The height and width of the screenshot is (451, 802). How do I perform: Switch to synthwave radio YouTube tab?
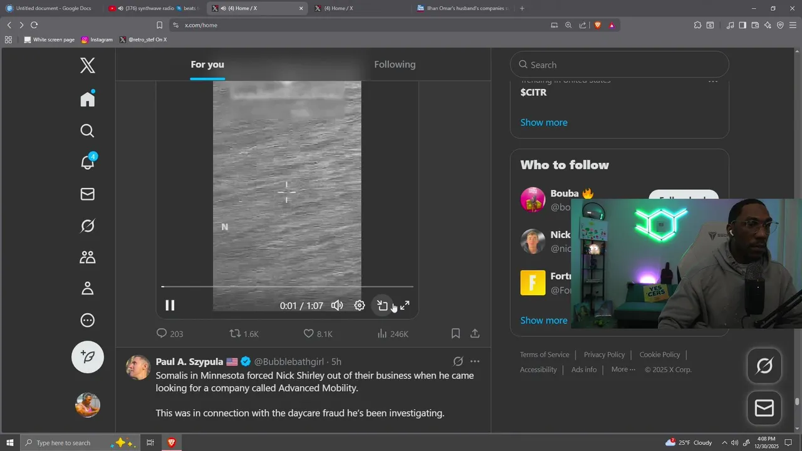(154, 8)
